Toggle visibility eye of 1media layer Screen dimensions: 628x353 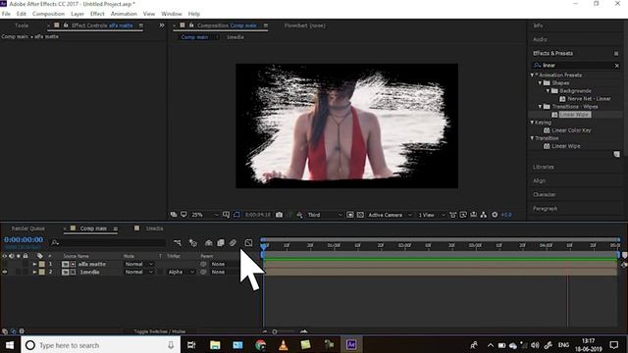click(4, 273)
